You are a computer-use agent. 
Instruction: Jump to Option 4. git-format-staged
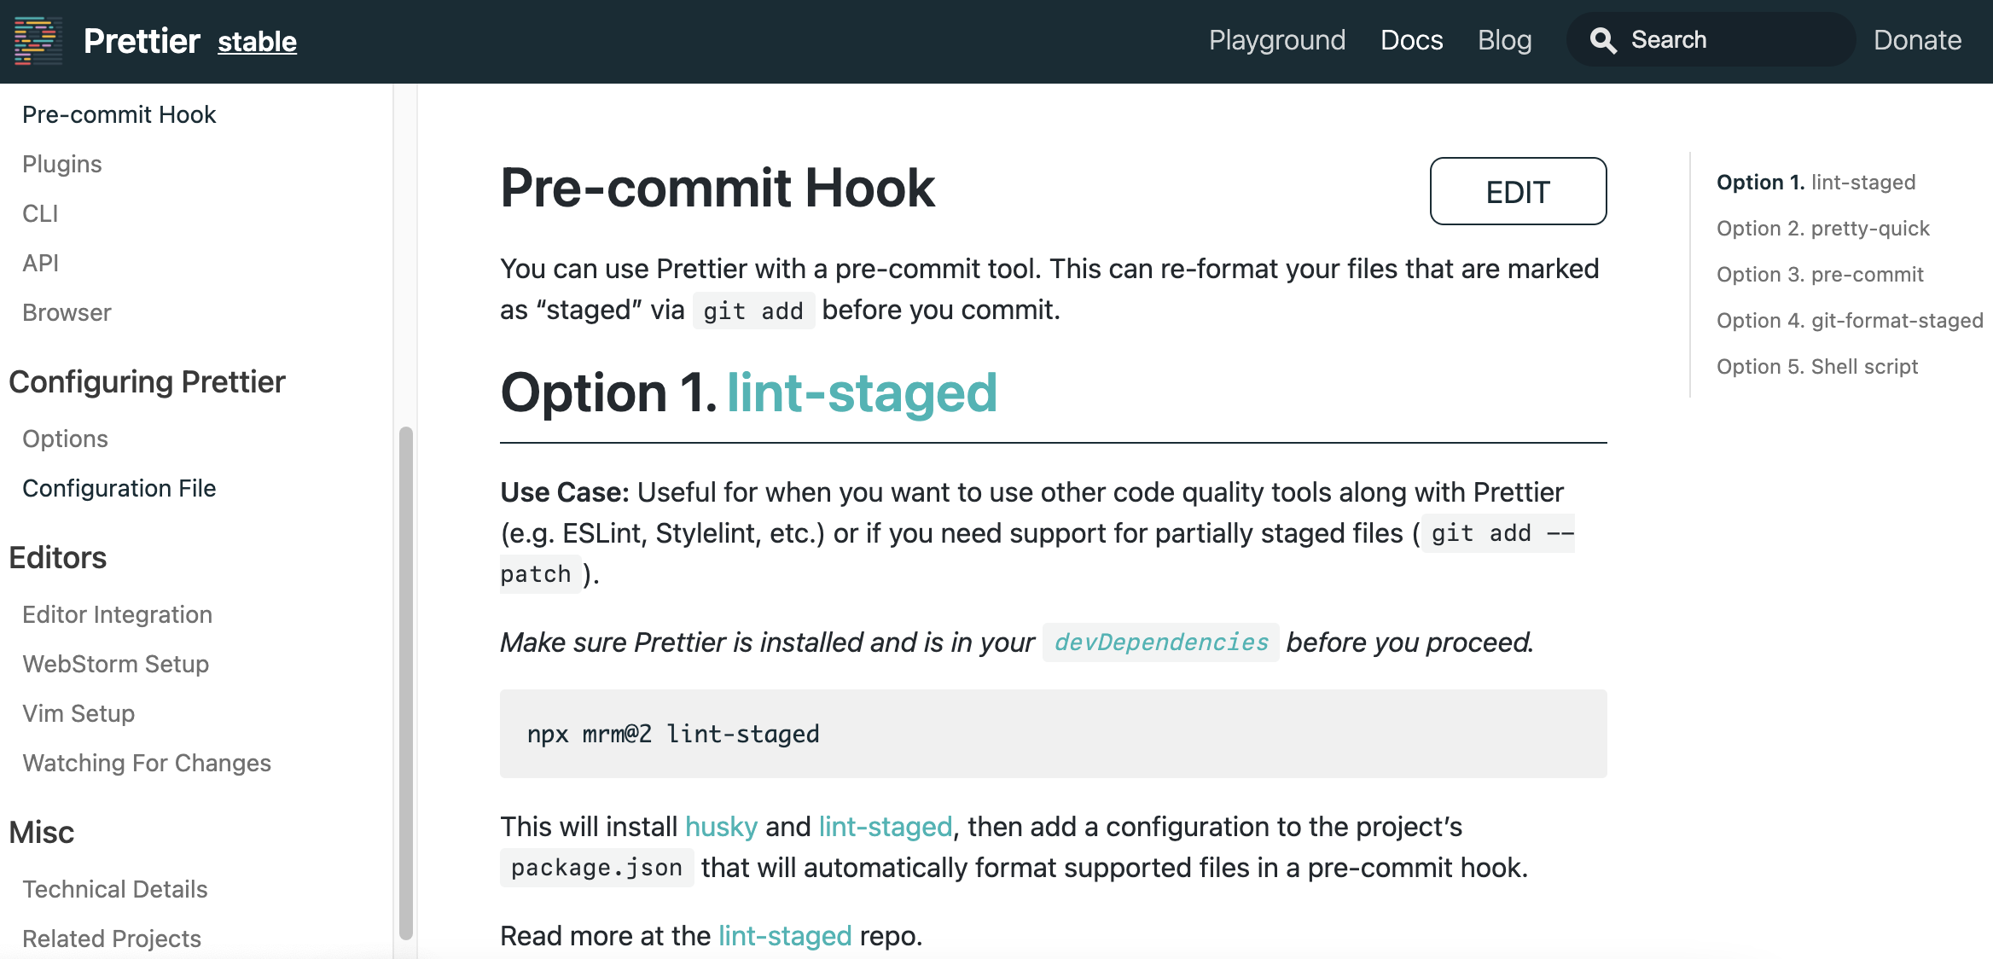pyautogui.click(x=1849, y=321)
